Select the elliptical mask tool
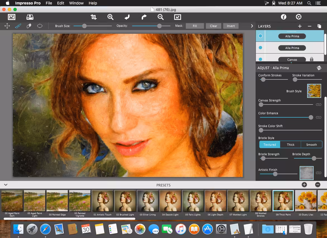The height and width of the screenshot is (238, 327). [40, 26]
